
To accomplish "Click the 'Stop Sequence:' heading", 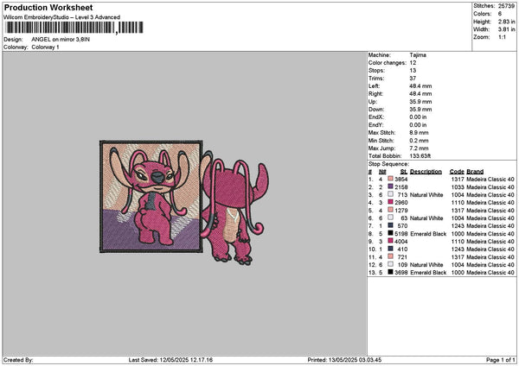I will (x=388, y=164).
